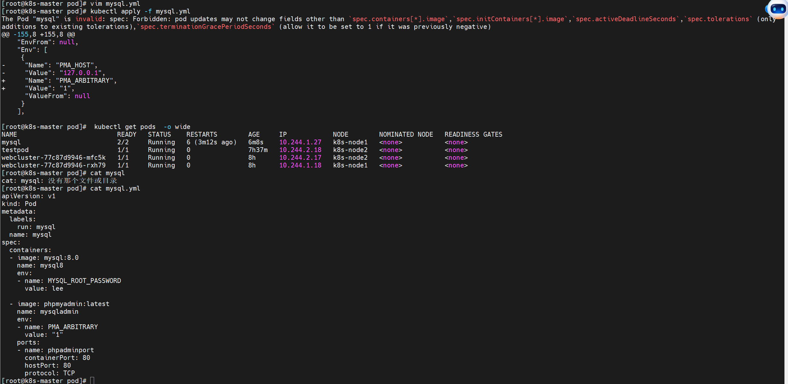
Task: Click "MYSQL_ROOT_PASSWORD" in the yaml
Action: 84,281
